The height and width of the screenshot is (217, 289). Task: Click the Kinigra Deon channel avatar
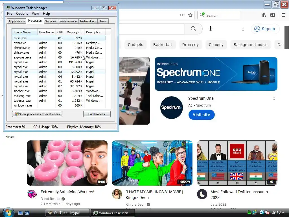coord(117,194)
